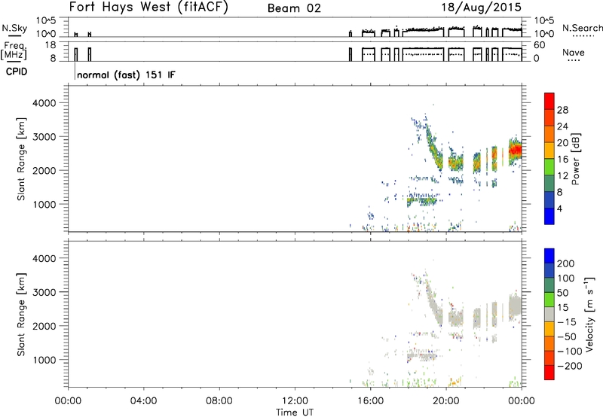Select the blue Power segment below 4
603x417 pixels.
tap(549, 216)
